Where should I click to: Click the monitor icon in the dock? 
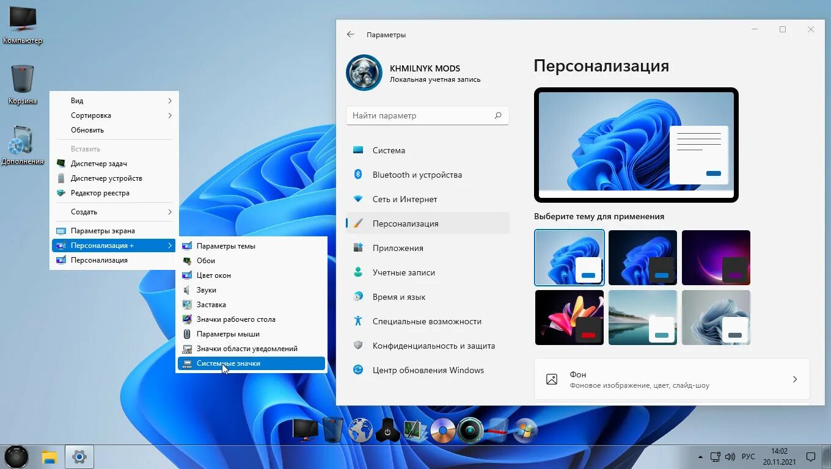click(305, 431)
